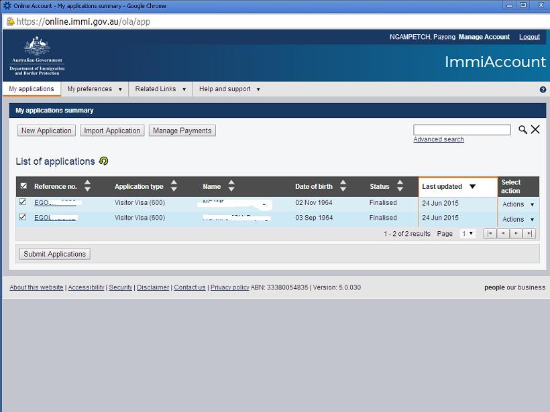Click New Application button

pos(46,131)
